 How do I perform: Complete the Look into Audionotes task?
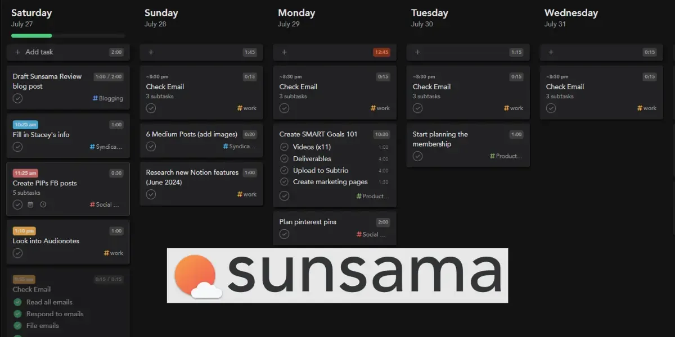(18, 253)
